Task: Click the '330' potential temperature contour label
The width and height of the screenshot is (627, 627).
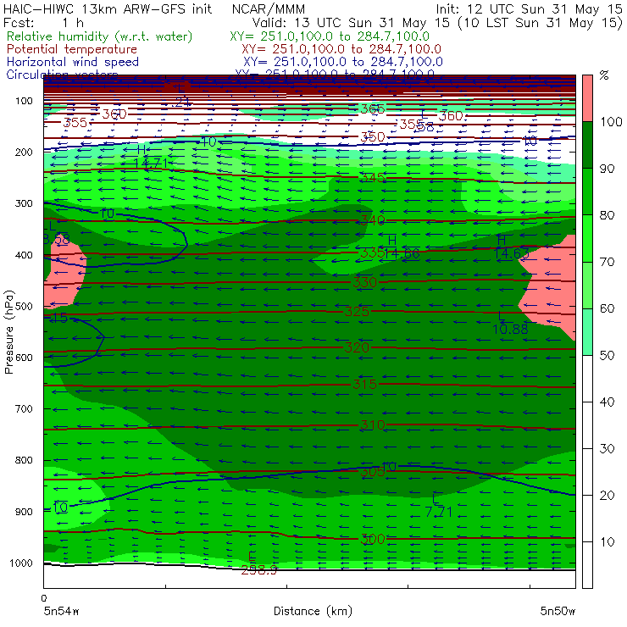Action: [364, 282]
